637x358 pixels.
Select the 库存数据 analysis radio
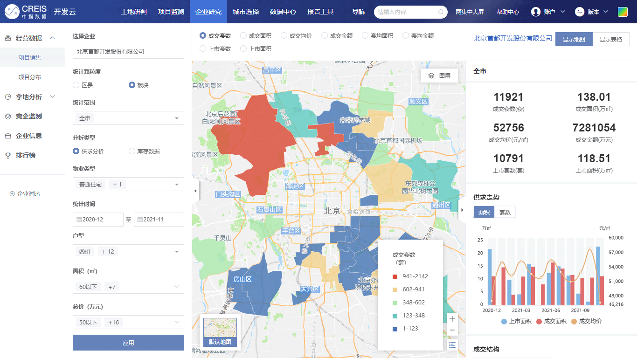[132, 151]
